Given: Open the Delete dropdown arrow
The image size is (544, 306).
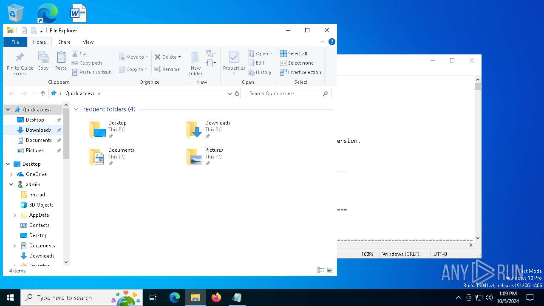Looking at the screenshot, I should pyautogui.click(x=179, y=57).
